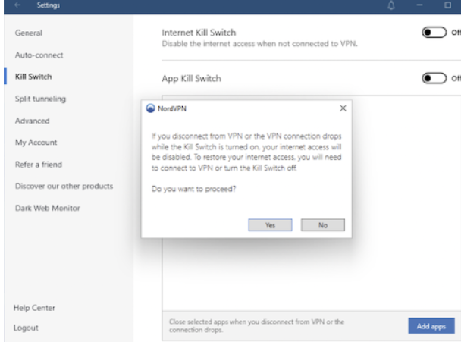Click the Add apps button

click(x=431, y=326)
